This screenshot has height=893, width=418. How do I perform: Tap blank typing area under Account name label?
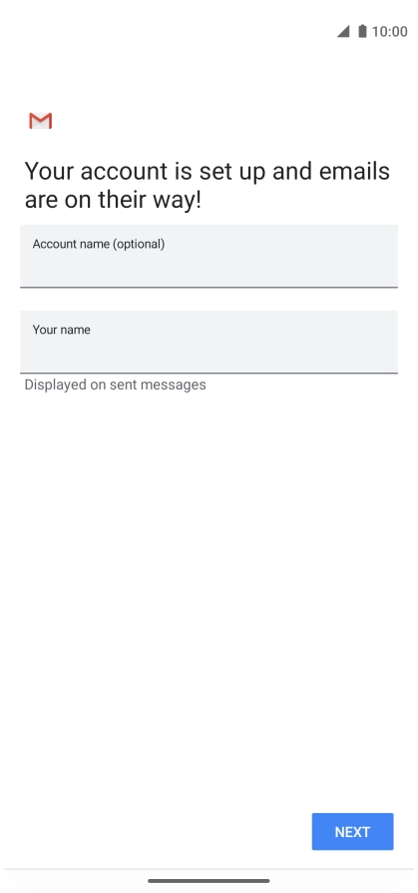[209, 269]
